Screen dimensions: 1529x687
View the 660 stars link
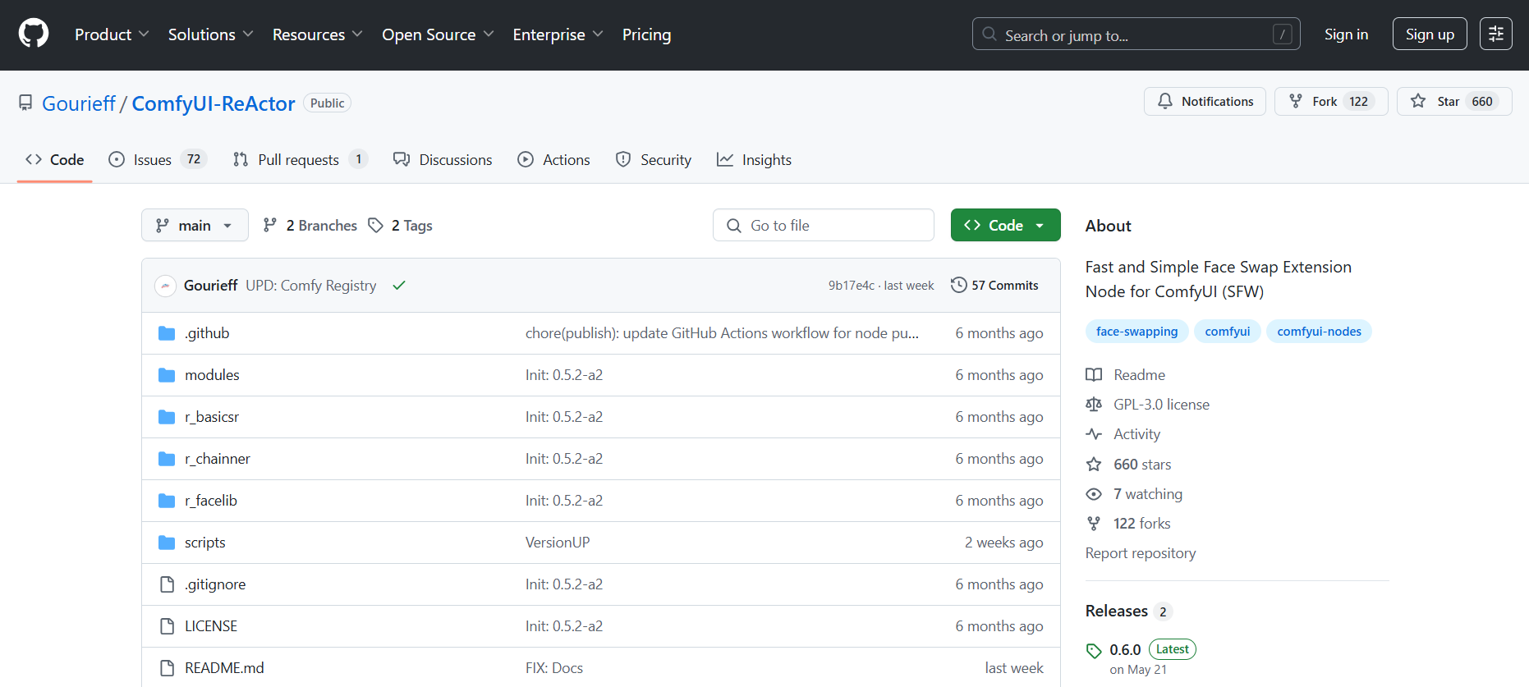pos(1128,464)
